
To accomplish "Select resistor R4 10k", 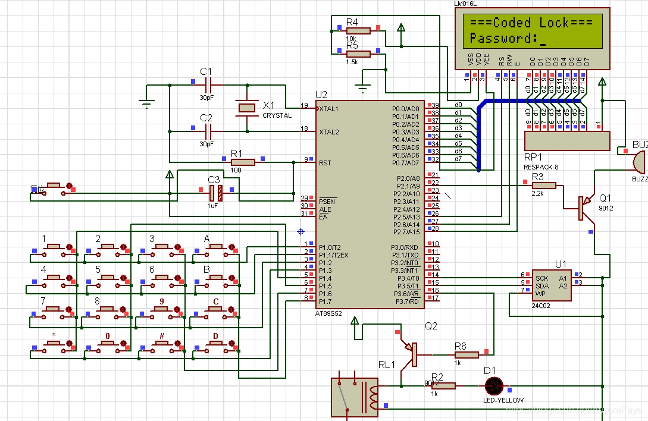I will click(x=358, y=30).
